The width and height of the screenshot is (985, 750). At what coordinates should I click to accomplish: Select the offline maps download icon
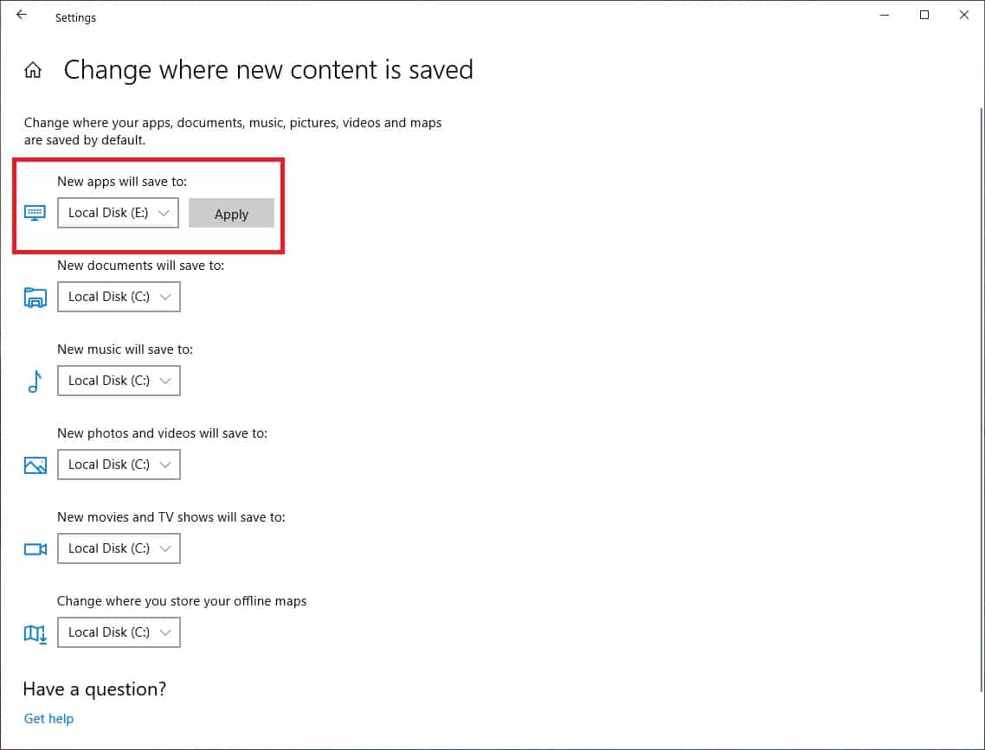tap(35, 632)
